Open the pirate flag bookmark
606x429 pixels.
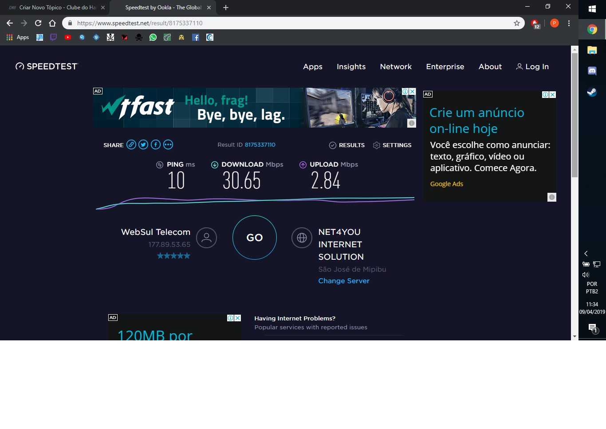[110, 37]
